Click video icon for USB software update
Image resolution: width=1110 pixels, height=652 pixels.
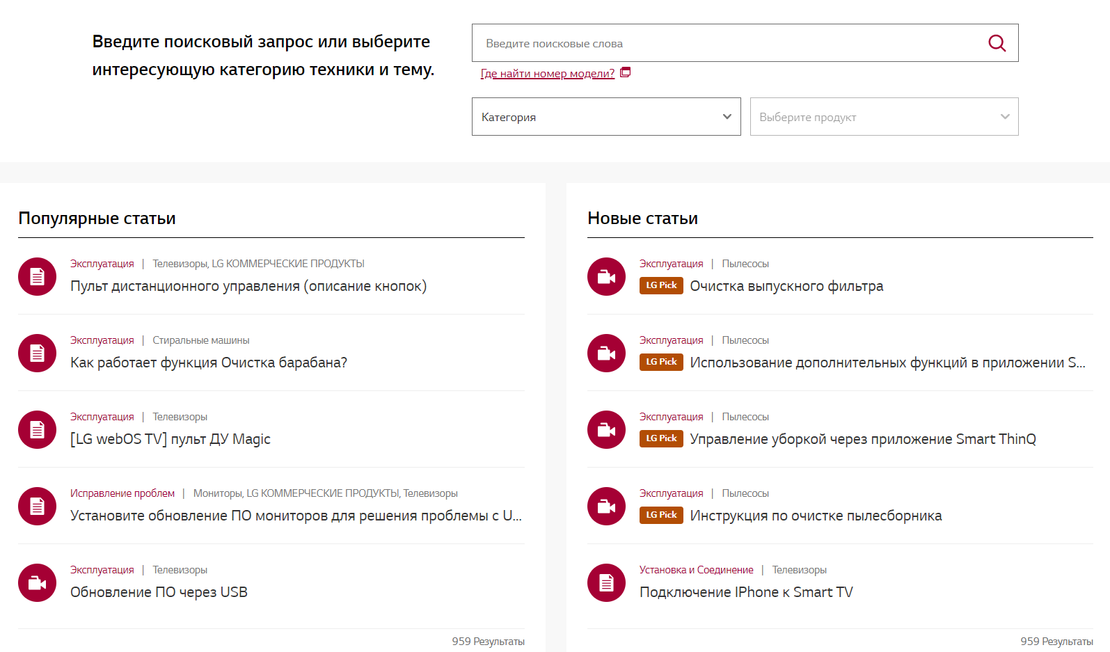37,583
